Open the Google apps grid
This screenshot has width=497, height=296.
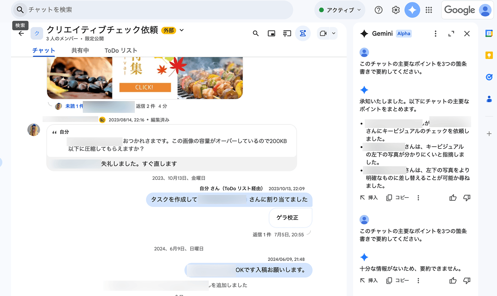coord(429,10)
